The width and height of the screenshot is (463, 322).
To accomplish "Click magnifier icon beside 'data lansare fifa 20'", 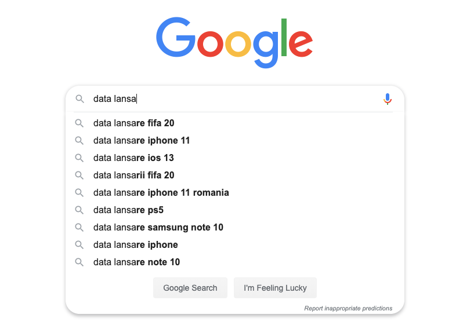I will (79, 123).
